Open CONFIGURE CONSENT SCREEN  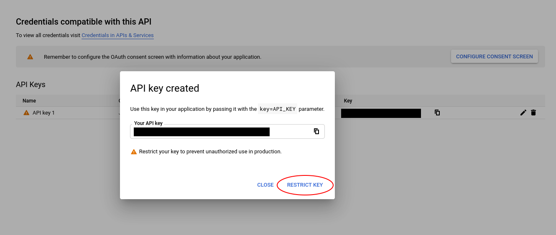[494, 57]
